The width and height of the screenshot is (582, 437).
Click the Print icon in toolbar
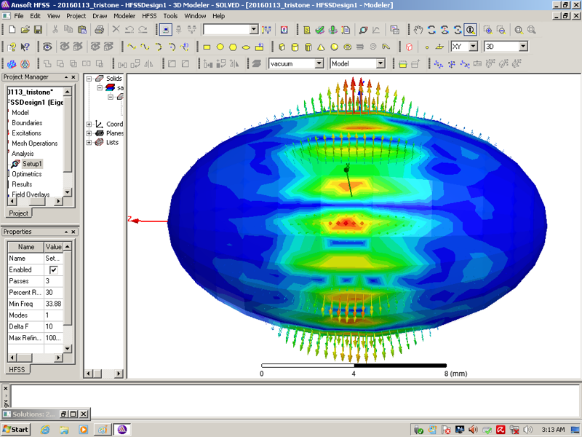[99, 30]
